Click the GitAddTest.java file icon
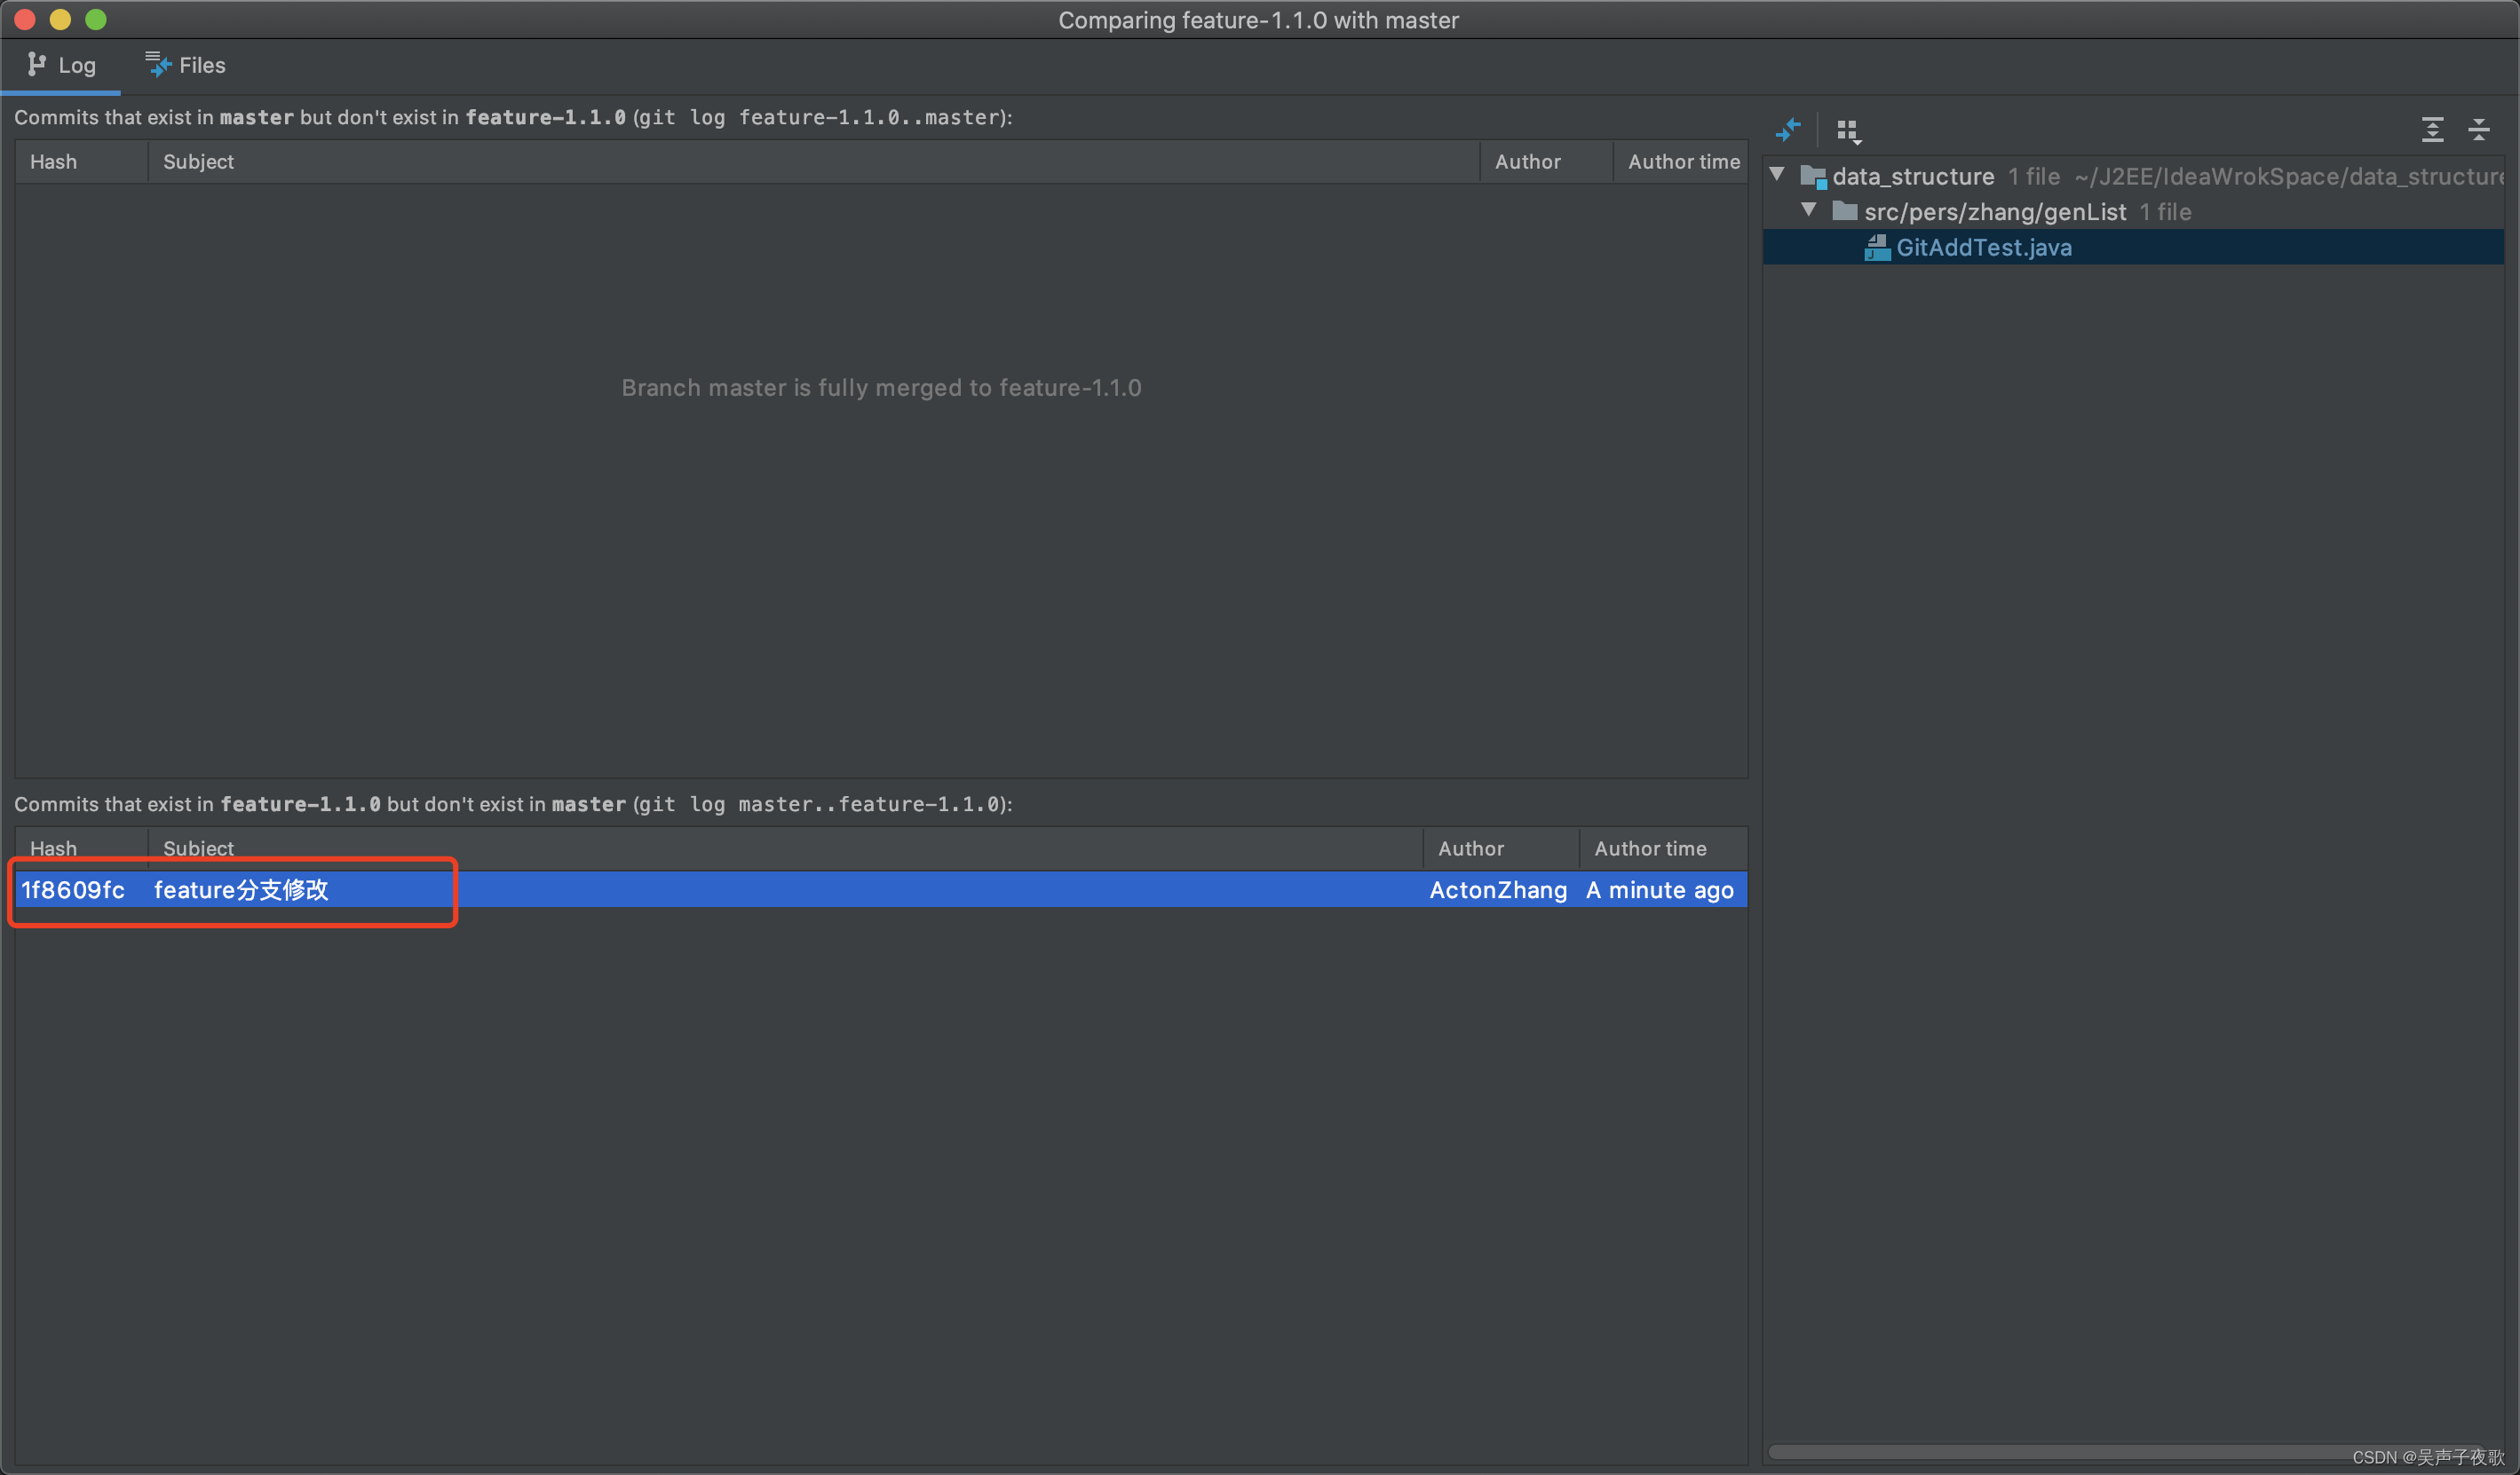The image size is (2520, 1475). pyautogui.click(x=1877, y=248)
